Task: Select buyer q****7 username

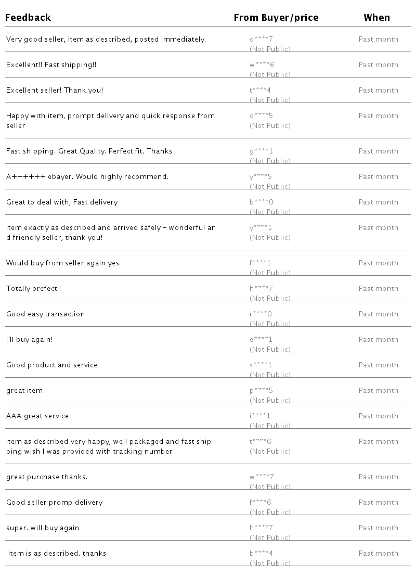Action: point(261,39)
